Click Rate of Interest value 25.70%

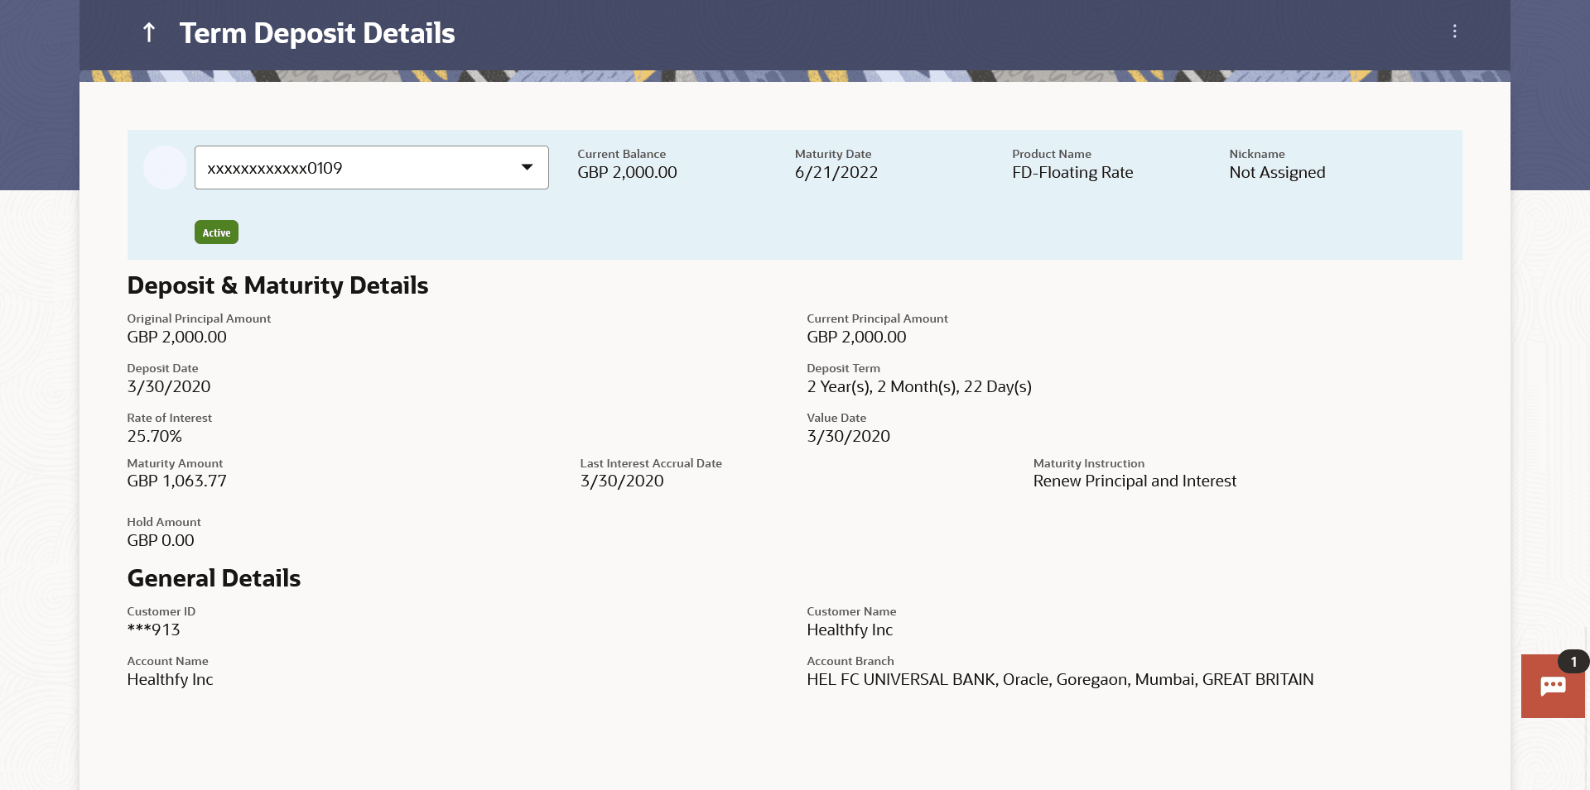[154, 436]
